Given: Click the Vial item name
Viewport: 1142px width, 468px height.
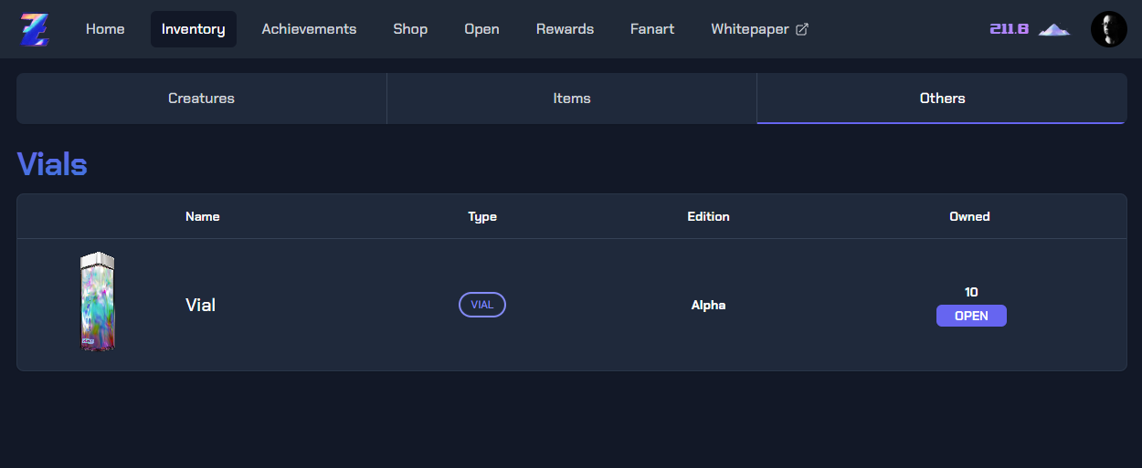Looking at the screenshot, I should point(200,305).
